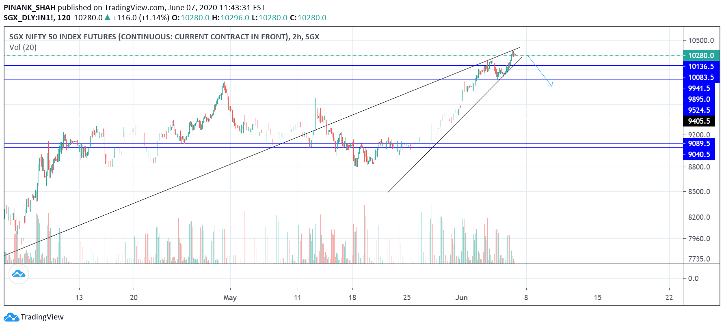Click the 10083.5 price level label
This screenshot has width=724, height=328.
[x=701, y=77]
